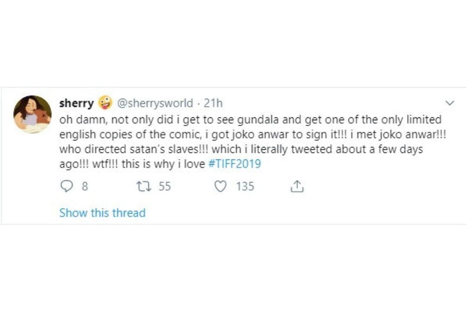Retweet sherry's tweet using the retweet icon

142,187
